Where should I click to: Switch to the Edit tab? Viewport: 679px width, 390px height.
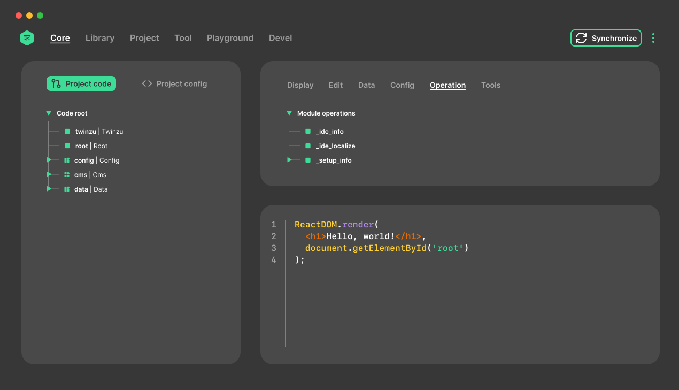pos(336,85)
